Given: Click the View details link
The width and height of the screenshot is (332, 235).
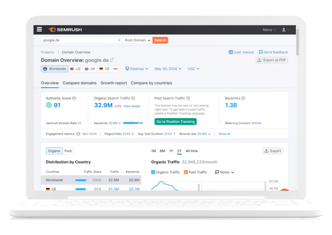Looking at the screenshot, I should point(132,106).
